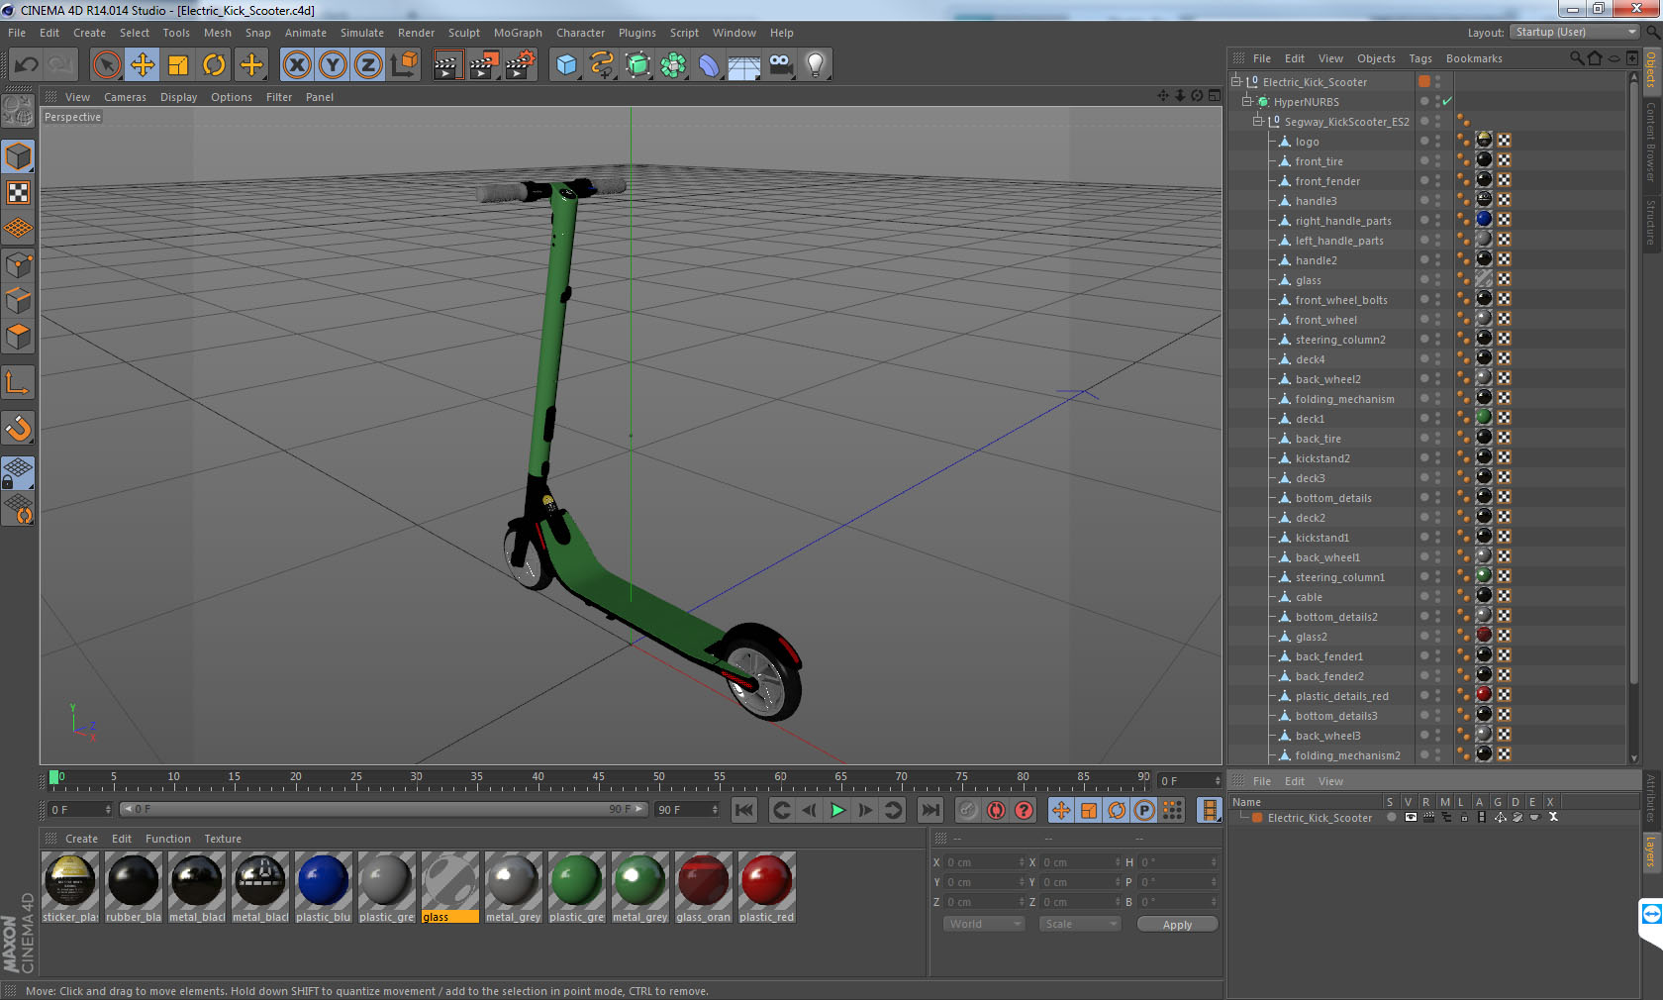The image size is (1663, 1000).
Task: Open the Sculpt menu
Action: click(x=463, y=33)
